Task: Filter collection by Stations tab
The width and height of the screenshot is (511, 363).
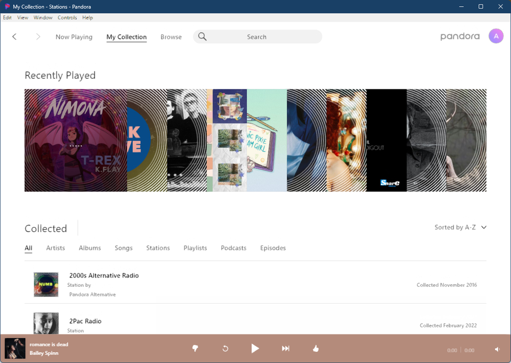Action: point(158,248)
